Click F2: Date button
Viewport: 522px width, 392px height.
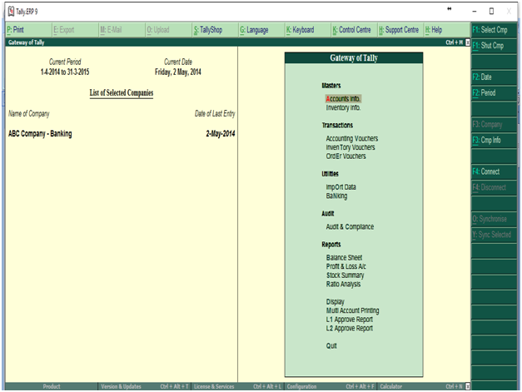point(494,77)
